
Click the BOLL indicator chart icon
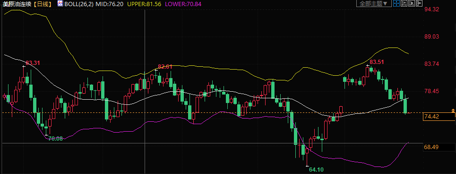click(60, 4)
